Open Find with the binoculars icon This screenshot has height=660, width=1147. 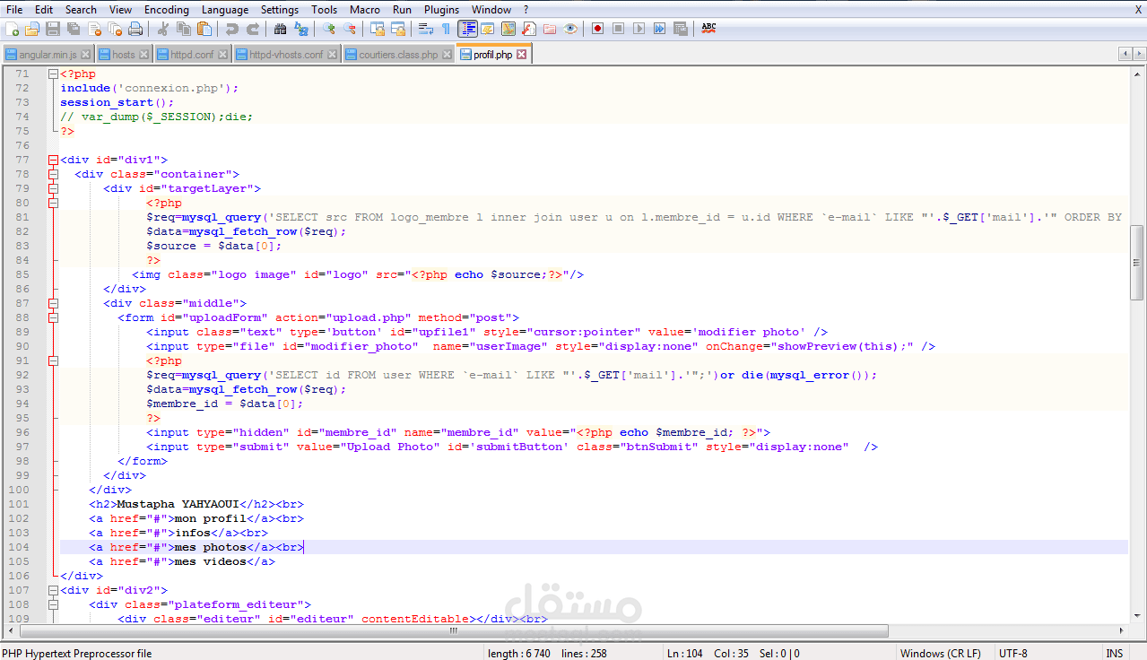click(x=280, y=29)
